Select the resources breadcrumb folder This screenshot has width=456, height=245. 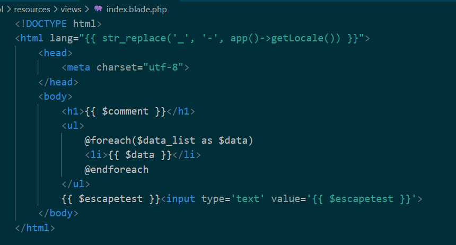click(32, 10)
